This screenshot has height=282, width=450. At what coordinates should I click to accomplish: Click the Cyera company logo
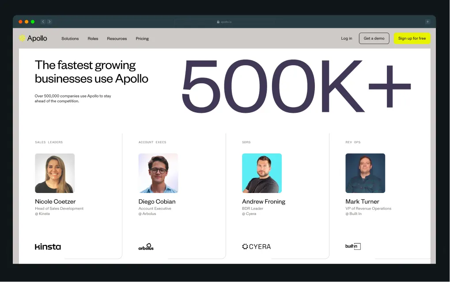256,246
